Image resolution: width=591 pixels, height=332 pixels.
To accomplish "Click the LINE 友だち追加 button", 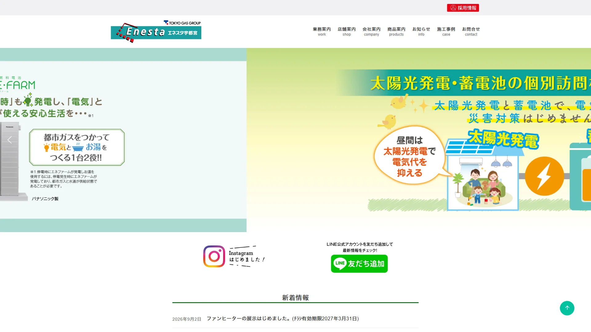I will pyautogui.click(x=359, y=263).
